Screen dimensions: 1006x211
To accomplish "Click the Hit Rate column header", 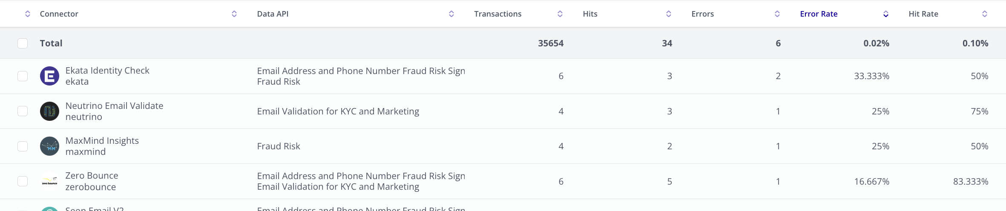I will (923, 14).
